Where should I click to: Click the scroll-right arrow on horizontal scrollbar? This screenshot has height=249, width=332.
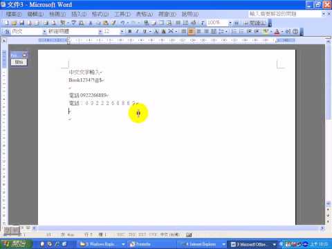[322, 228]
